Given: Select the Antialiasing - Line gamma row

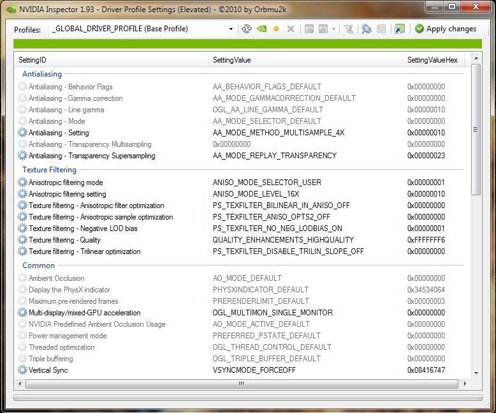Looking at the screenshot, I should pyautogui.click(x=240, y=110).
